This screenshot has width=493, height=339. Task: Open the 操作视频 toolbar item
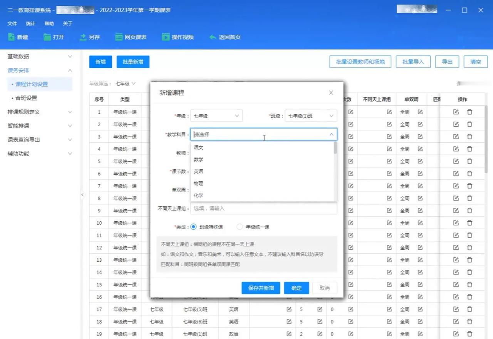tap(178, 37)
